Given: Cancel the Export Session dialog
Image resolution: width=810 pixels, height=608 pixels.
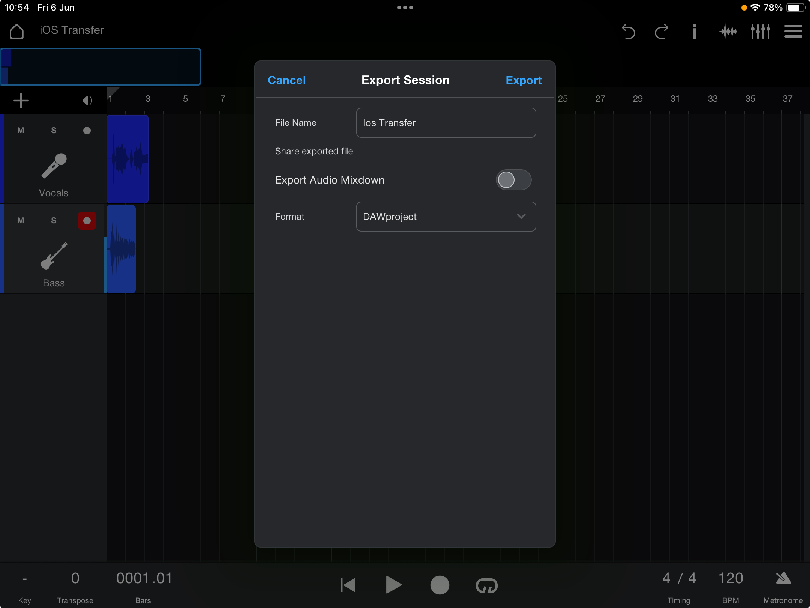Looking at the screenshot, I should click(x=287, y=80).
